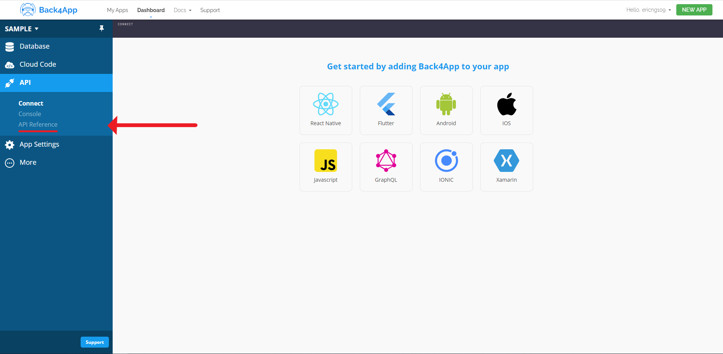Open the Connect submenu link

31,103
